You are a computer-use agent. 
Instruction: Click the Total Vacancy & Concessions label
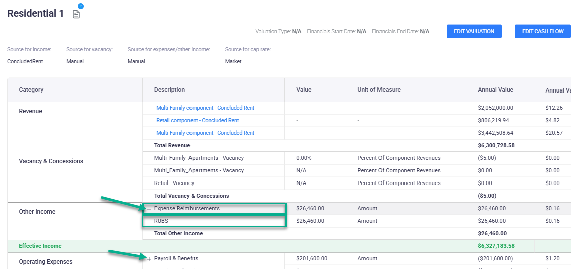tap(192, 196)
